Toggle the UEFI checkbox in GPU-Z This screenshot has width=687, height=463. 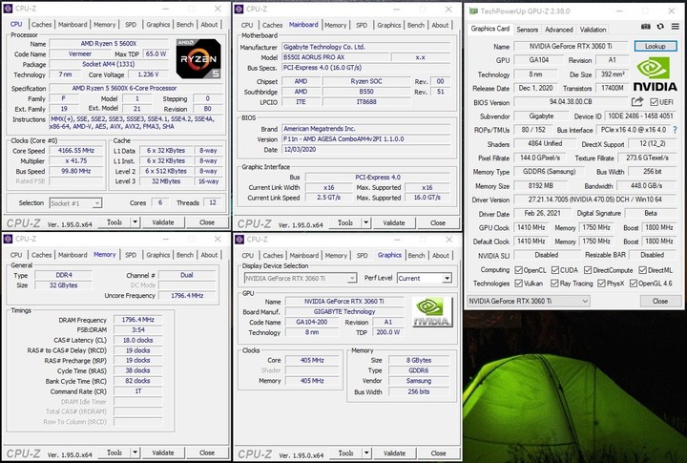(654, 102)
